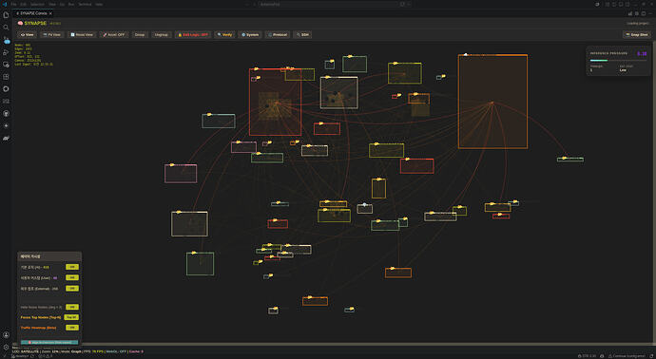Open the Focus Top Nodes Top 50 selector
Screen dimensions: 656x359
click(x=71, y=317)
